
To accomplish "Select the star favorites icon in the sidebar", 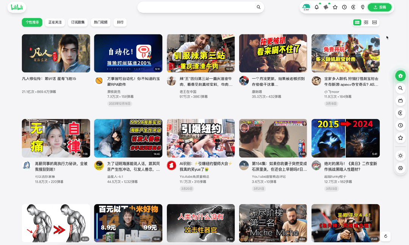I will coord(400,138).
